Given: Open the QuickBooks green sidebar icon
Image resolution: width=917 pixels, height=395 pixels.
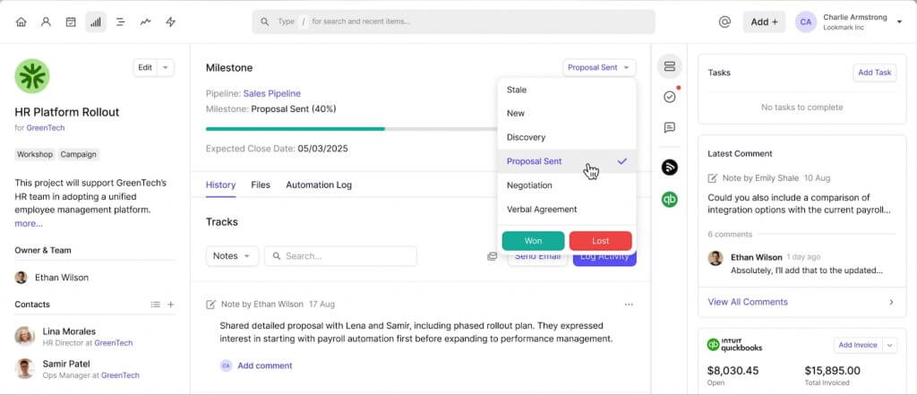Looking at the screenshot, I should click(x=670, y=200).
